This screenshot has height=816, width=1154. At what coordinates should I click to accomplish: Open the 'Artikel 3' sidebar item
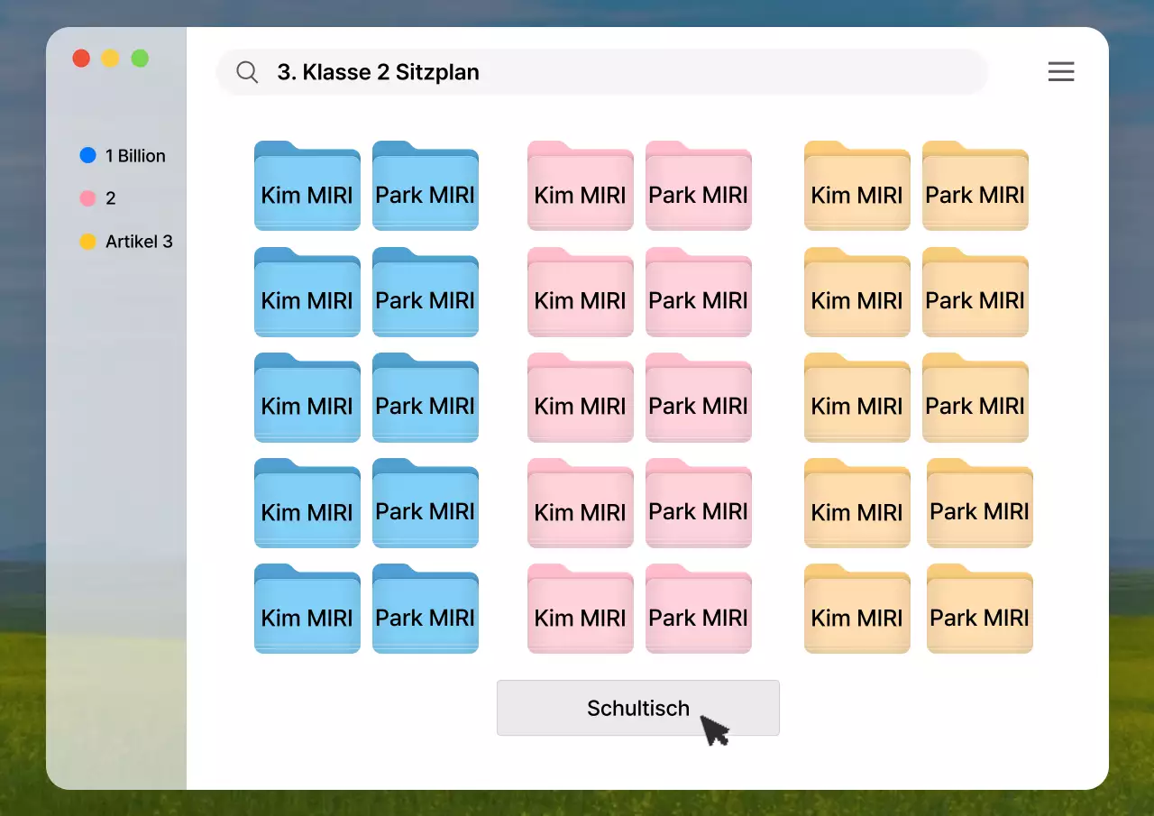click(138, 242)
